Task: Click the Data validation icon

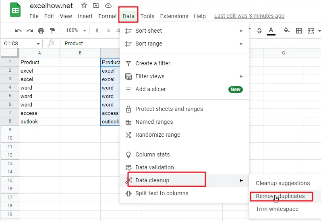Action: coord(128,168)
